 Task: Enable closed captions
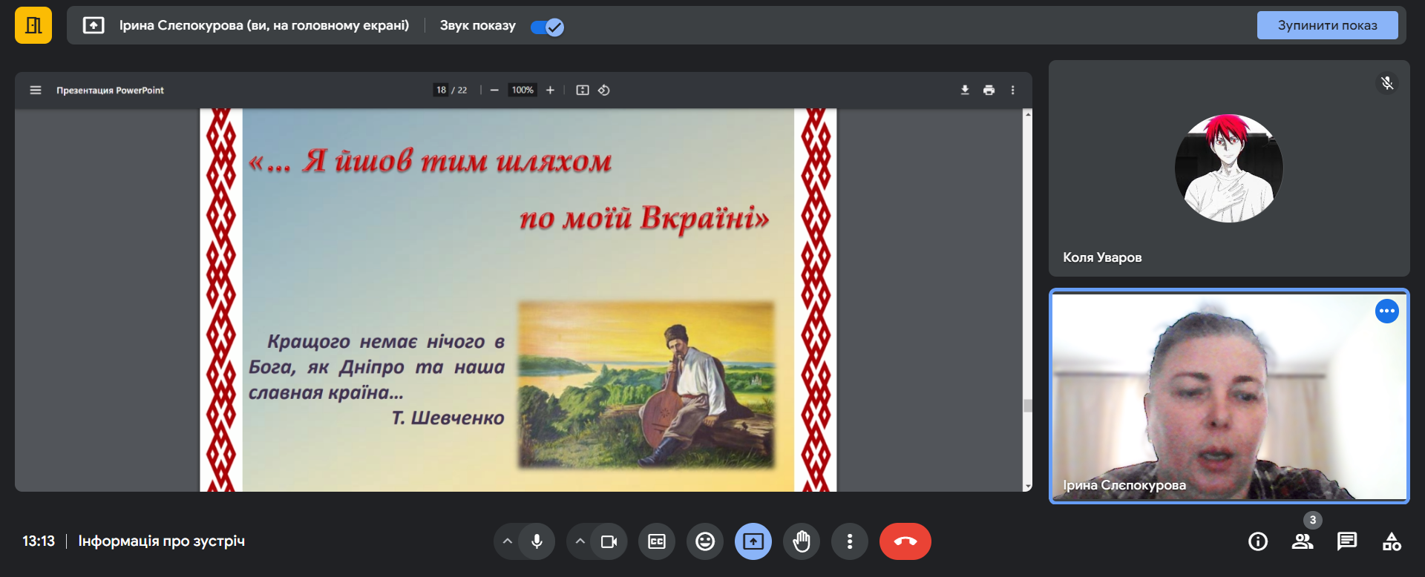pos(657,541)
